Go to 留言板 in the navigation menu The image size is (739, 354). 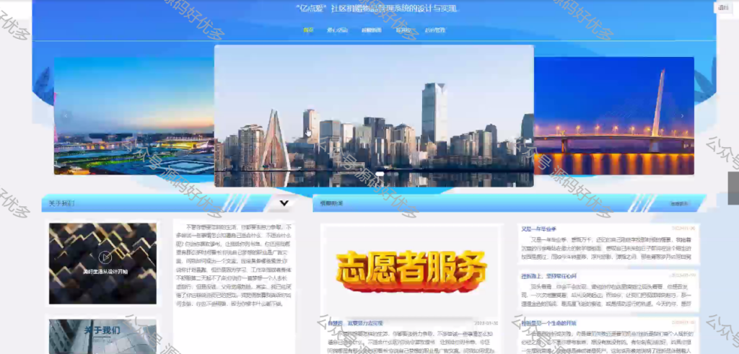(x=403, y=30)
